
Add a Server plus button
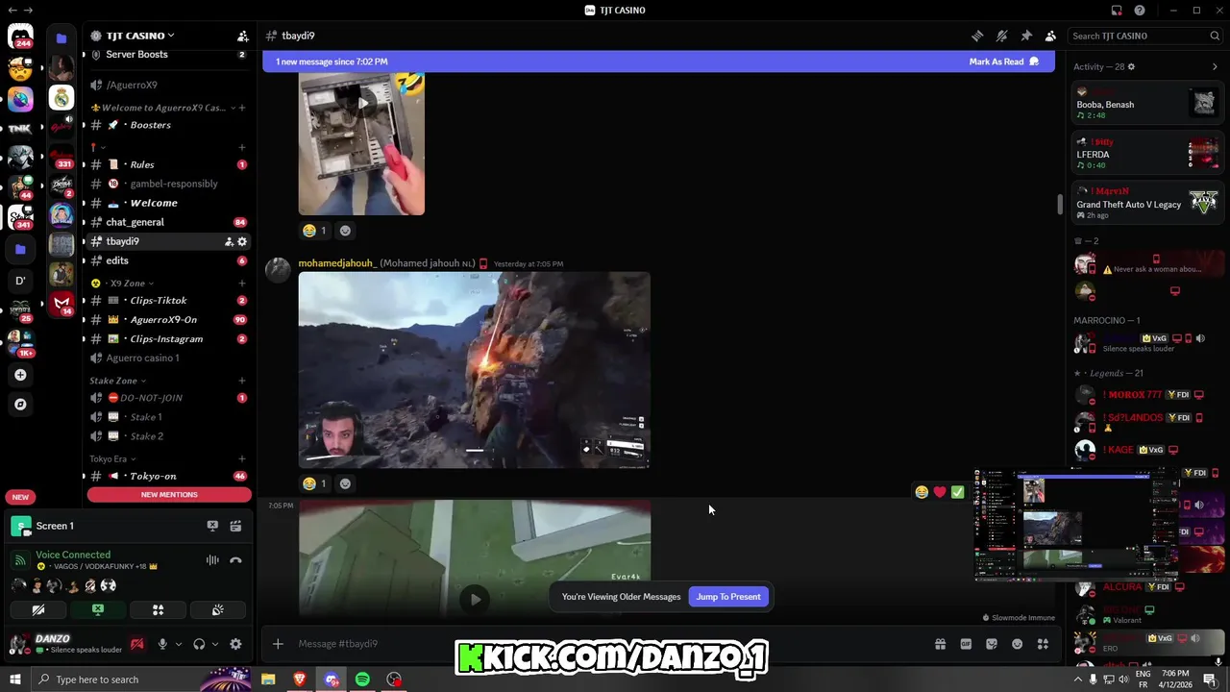pyautogui.click(x=20, y=375)
